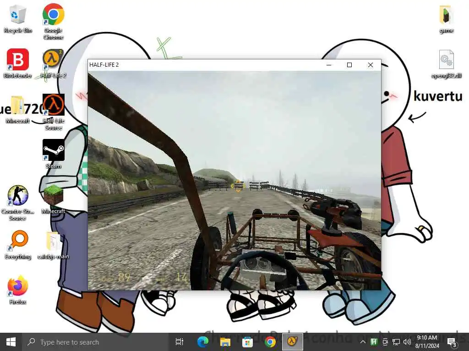Open the Bitdefender desktop shortcut
Viewport: 469px width, 351px height.
coord(18,63)
